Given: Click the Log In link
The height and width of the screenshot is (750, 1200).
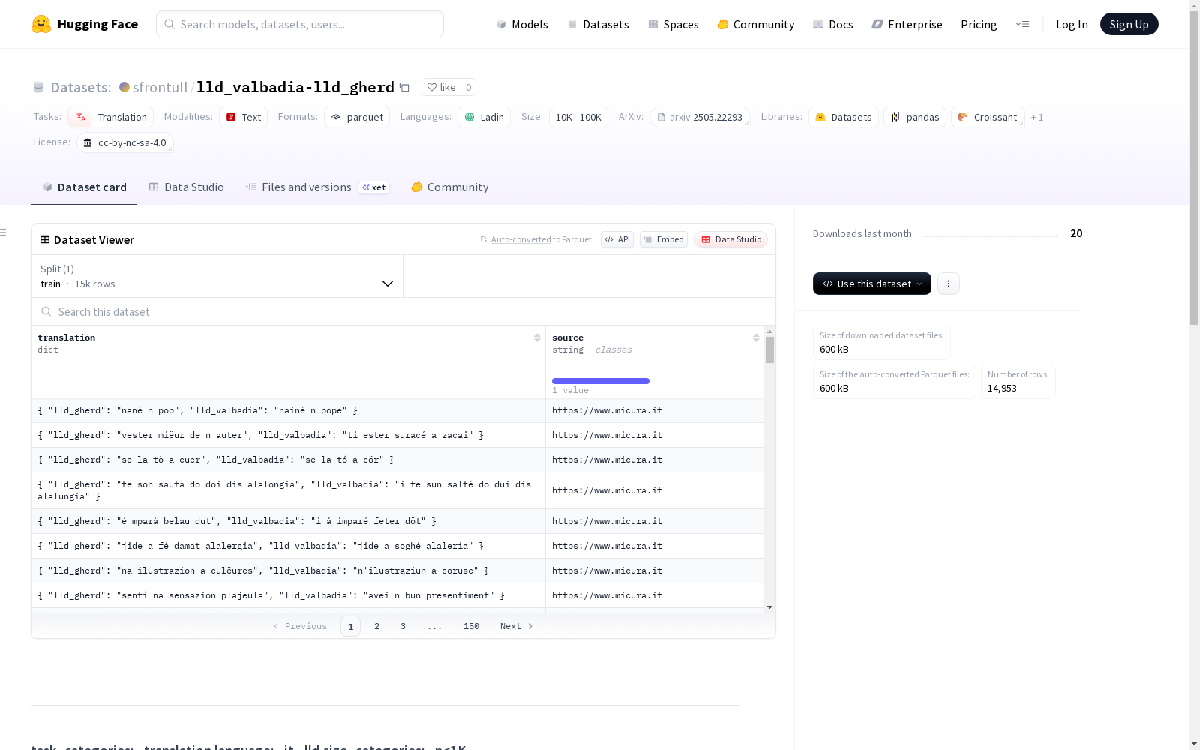Looking at the screenshot, I should coord(1072,24).
